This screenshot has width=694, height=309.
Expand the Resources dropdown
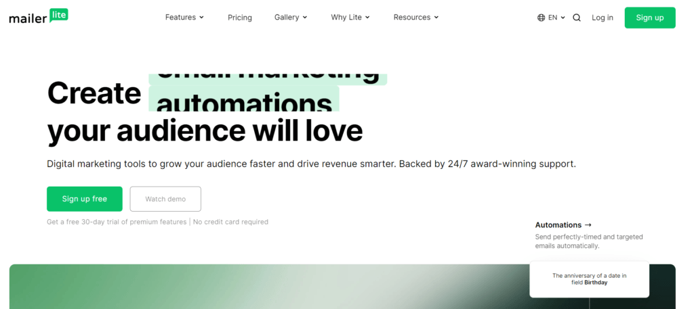(416, 17)
